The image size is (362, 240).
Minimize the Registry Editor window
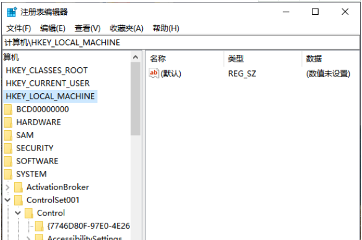(286, 12)
